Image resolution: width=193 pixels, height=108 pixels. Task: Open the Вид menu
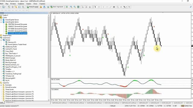tap(7, 4)
